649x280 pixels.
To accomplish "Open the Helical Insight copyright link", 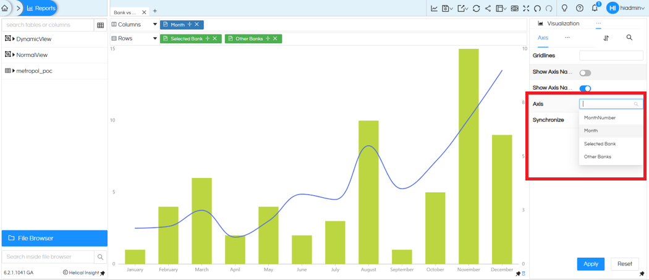I will 81,273.
